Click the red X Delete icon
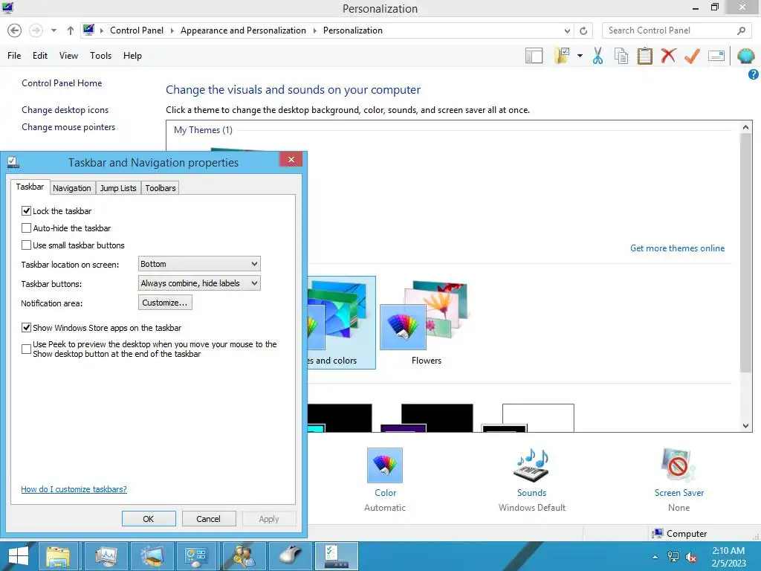 coord(668,55)
